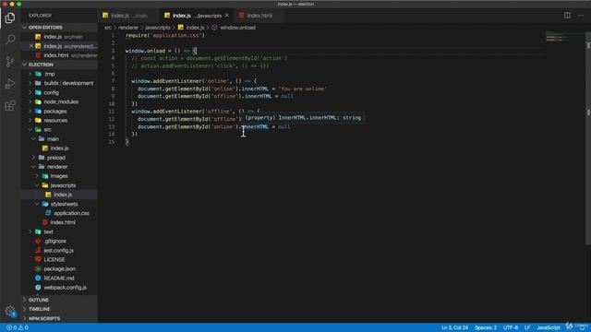Open jest.config.js file

pyautogui.click(x=59, y=250)
